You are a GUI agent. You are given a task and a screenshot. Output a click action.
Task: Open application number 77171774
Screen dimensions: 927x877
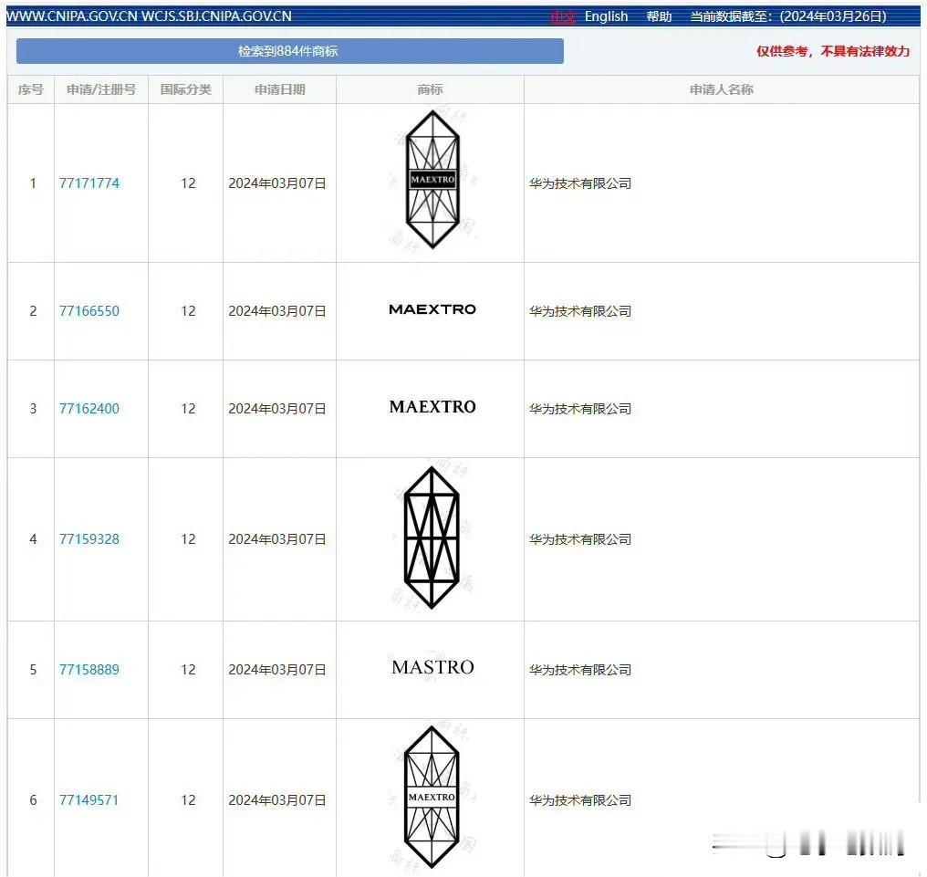(89, 183)
